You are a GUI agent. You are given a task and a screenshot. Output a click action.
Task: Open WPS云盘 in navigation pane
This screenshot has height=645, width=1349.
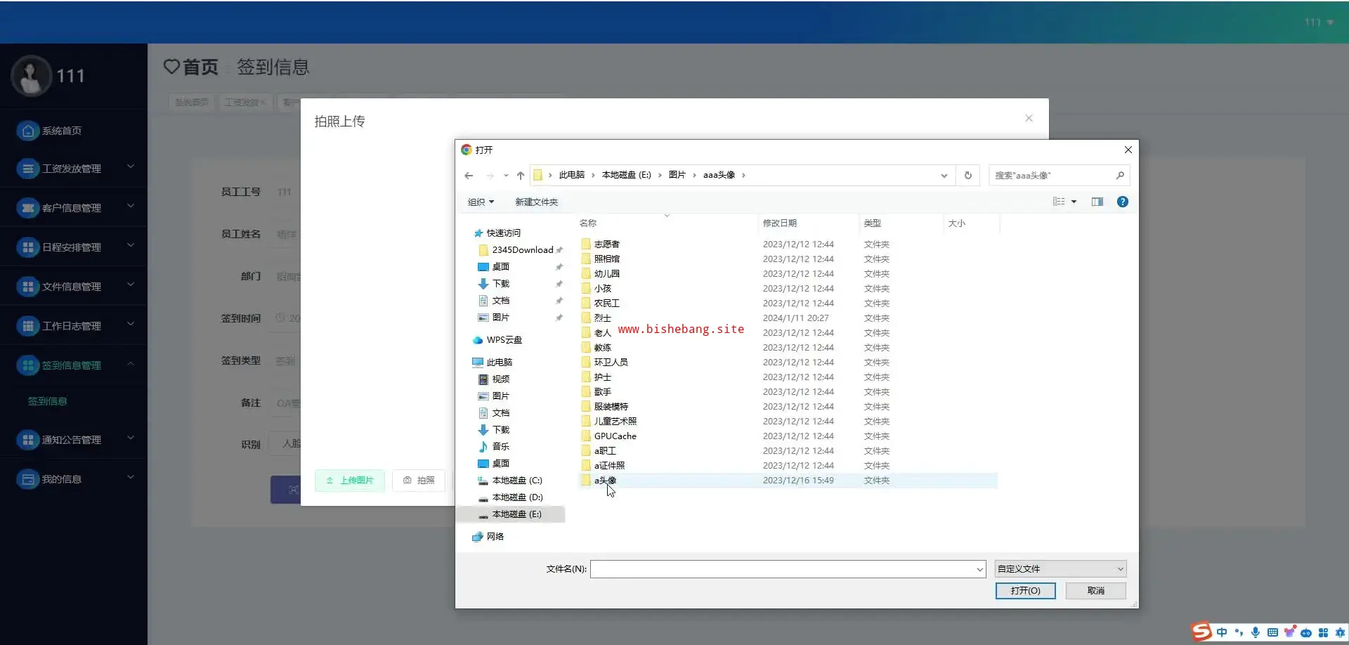pyautogui.click(x=504, y=340)
